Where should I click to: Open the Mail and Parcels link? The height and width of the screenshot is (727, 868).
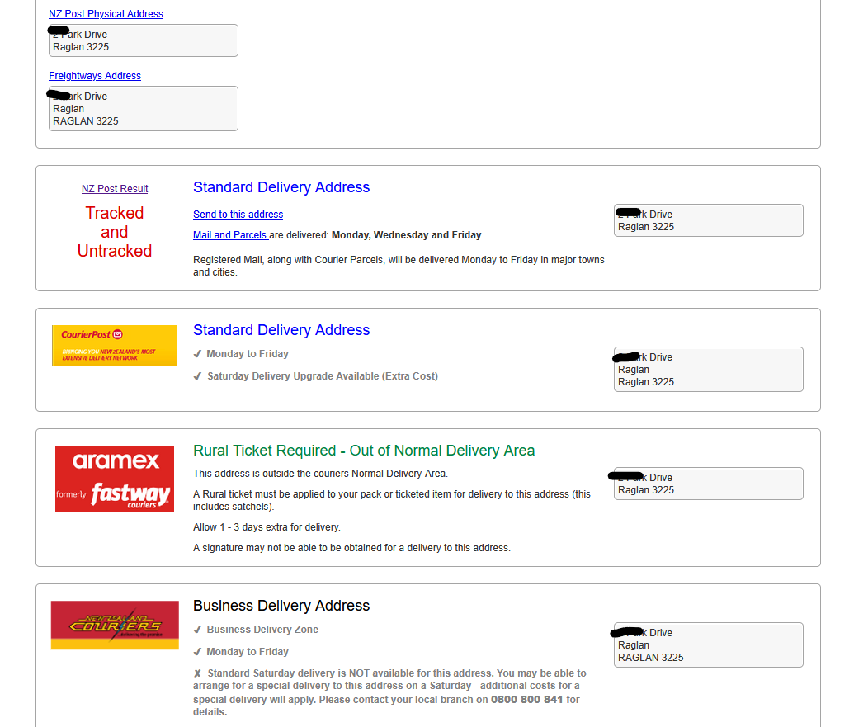pos(230,235)
